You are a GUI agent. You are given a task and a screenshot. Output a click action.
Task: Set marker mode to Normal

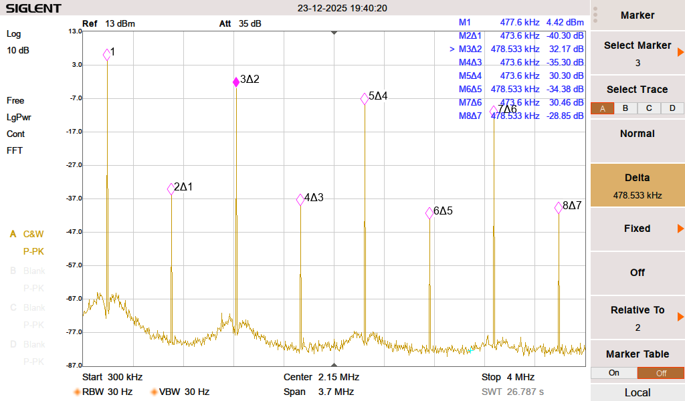[637, 134]
